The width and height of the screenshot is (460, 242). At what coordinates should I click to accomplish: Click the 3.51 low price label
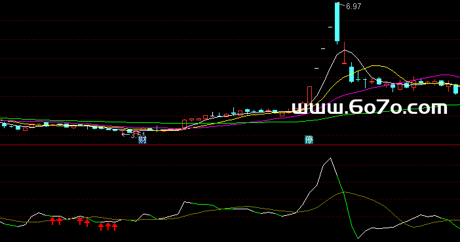point(138,135)
